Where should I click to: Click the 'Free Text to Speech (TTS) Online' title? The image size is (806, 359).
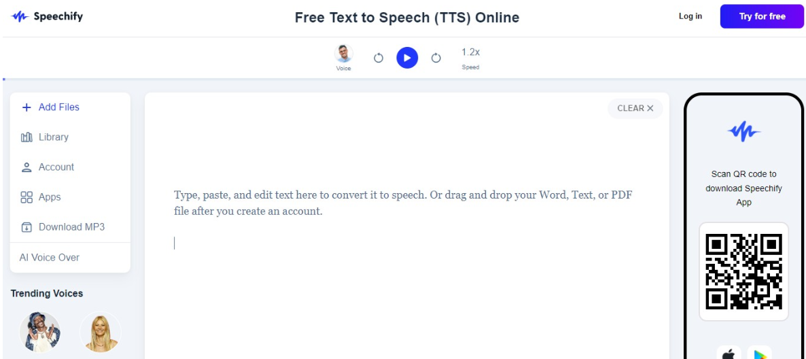(407, 18)
